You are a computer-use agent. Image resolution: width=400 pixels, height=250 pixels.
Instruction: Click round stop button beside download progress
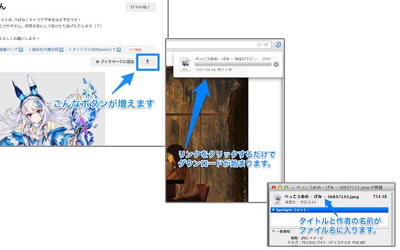pyautogui.click(x=276, y=64)
